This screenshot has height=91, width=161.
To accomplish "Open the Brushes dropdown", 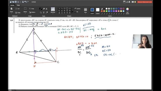I will tap(53, 14).
